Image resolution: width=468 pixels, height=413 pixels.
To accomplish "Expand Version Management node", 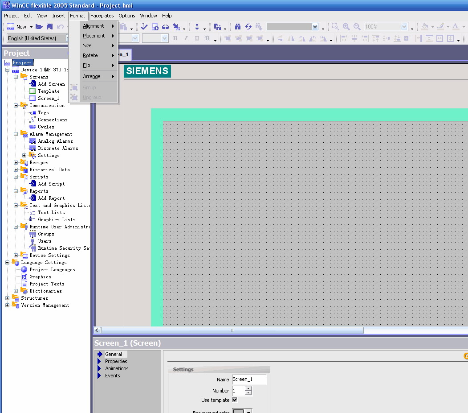I will 8,306.
